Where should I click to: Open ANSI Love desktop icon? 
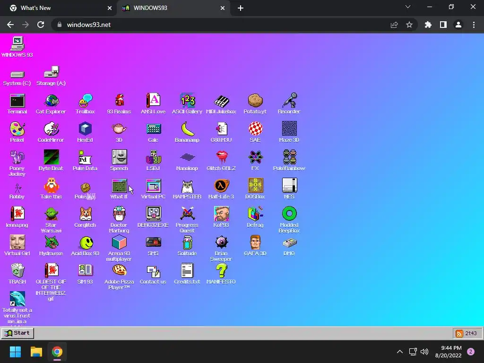point(153,101)
